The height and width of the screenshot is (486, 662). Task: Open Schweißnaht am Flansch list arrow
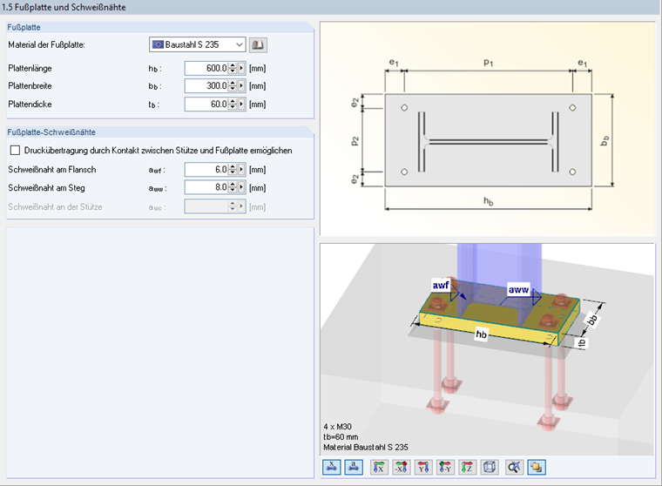(241, 170)
